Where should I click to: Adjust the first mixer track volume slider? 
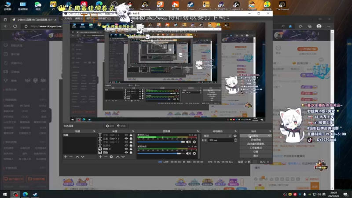pos(161,142)
